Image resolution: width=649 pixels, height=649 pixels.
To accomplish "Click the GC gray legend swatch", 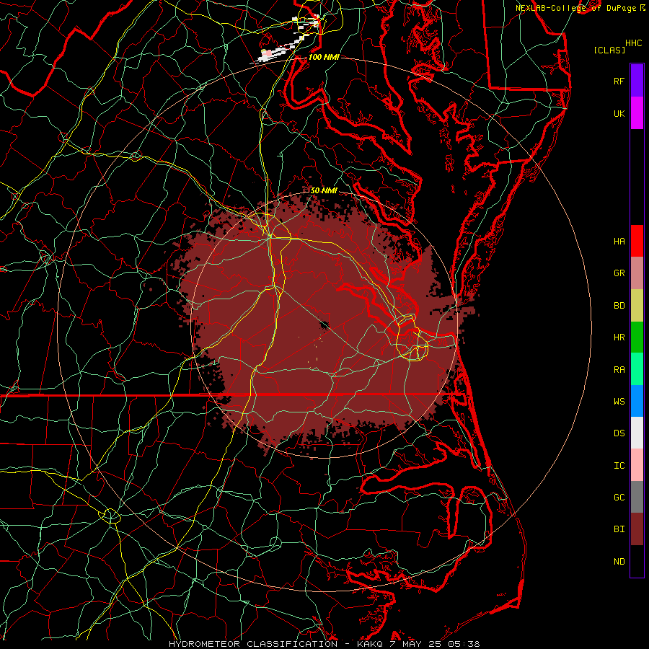I will click(x=637, y=497).
